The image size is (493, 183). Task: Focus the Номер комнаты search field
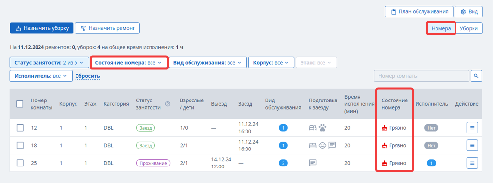[421, 76]
